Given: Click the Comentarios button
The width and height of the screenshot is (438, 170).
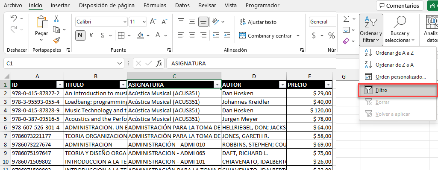Looking at the screenshot, I should pyautogui.click(x=400, y=6).
